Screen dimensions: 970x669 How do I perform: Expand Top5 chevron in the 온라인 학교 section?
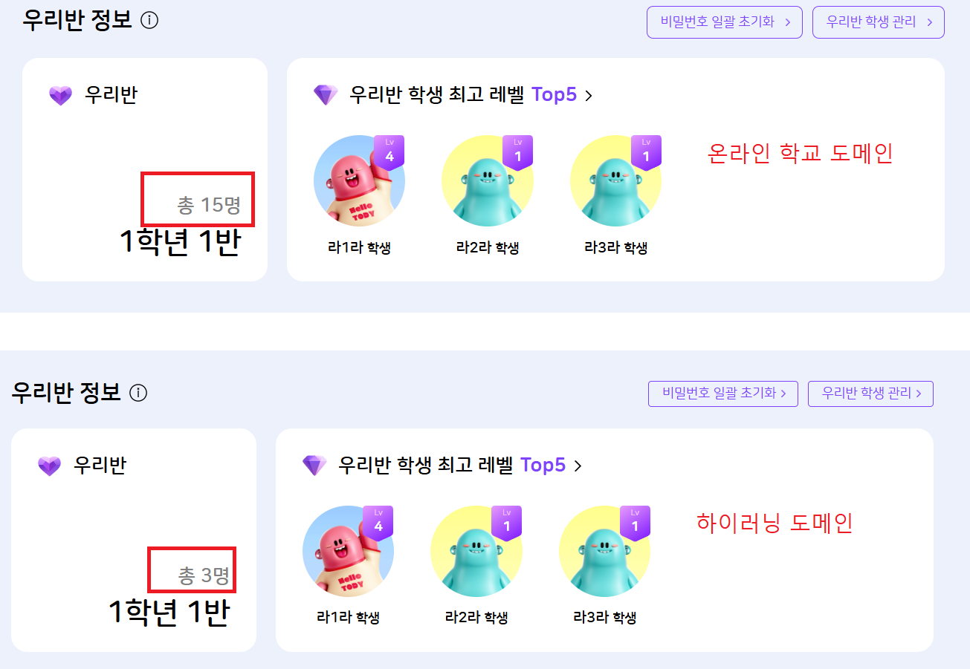click(x=589, y=96)
